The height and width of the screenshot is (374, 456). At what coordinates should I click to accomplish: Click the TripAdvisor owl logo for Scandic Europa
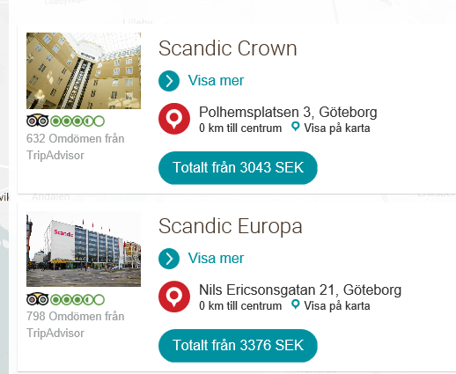[37, 299]
